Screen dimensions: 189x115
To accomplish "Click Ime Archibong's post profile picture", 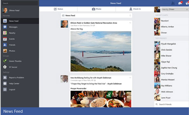I will (x=64, y=79).
